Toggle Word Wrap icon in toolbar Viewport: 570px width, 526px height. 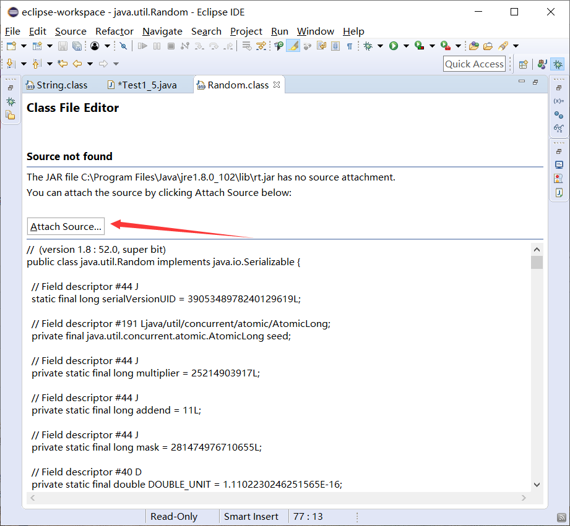point(321,46)
